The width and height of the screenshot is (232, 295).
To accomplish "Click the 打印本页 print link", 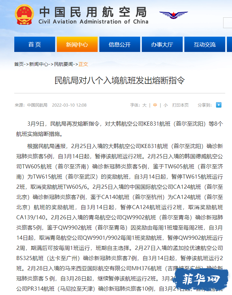I will pyautogui.click(x=180, y=105).
